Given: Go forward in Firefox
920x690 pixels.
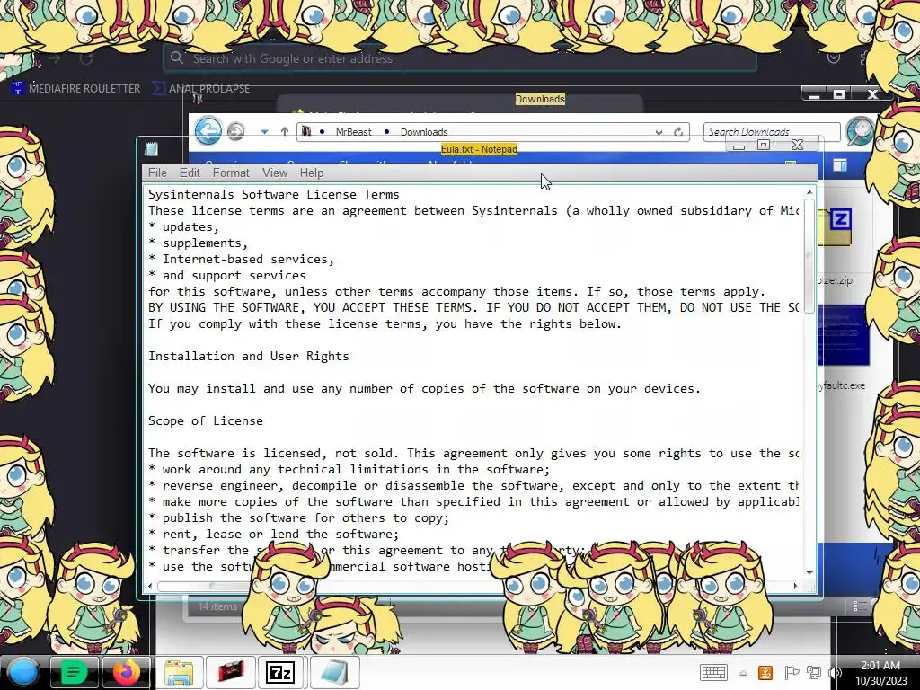Looking at the screenshot, I should 54,58.
